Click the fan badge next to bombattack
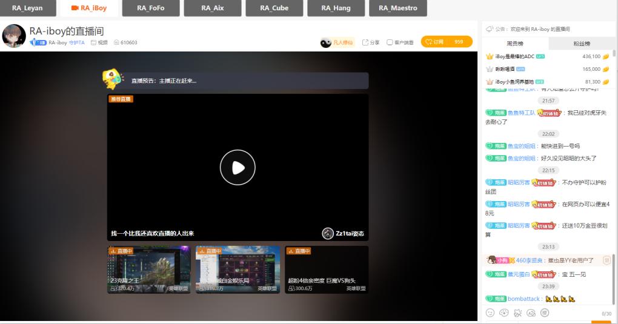This screenshot has height=324, width=618. [496, 299]
